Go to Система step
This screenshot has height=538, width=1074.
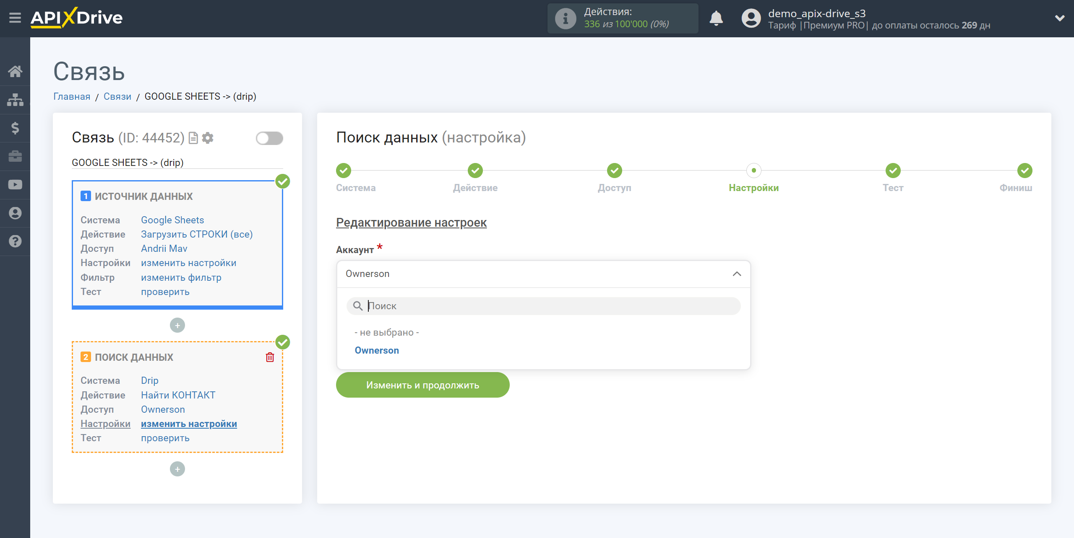tap(344, 171)
